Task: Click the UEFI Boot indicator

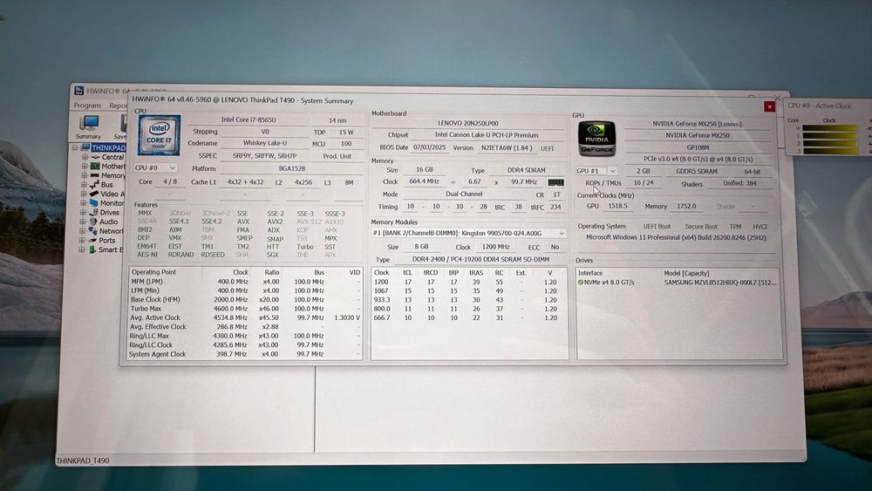Action: (657, 227)
